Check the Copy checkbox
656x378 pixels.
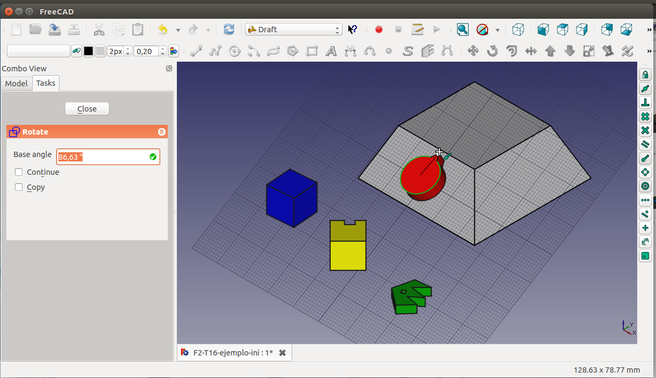click(x=19, y=187)
